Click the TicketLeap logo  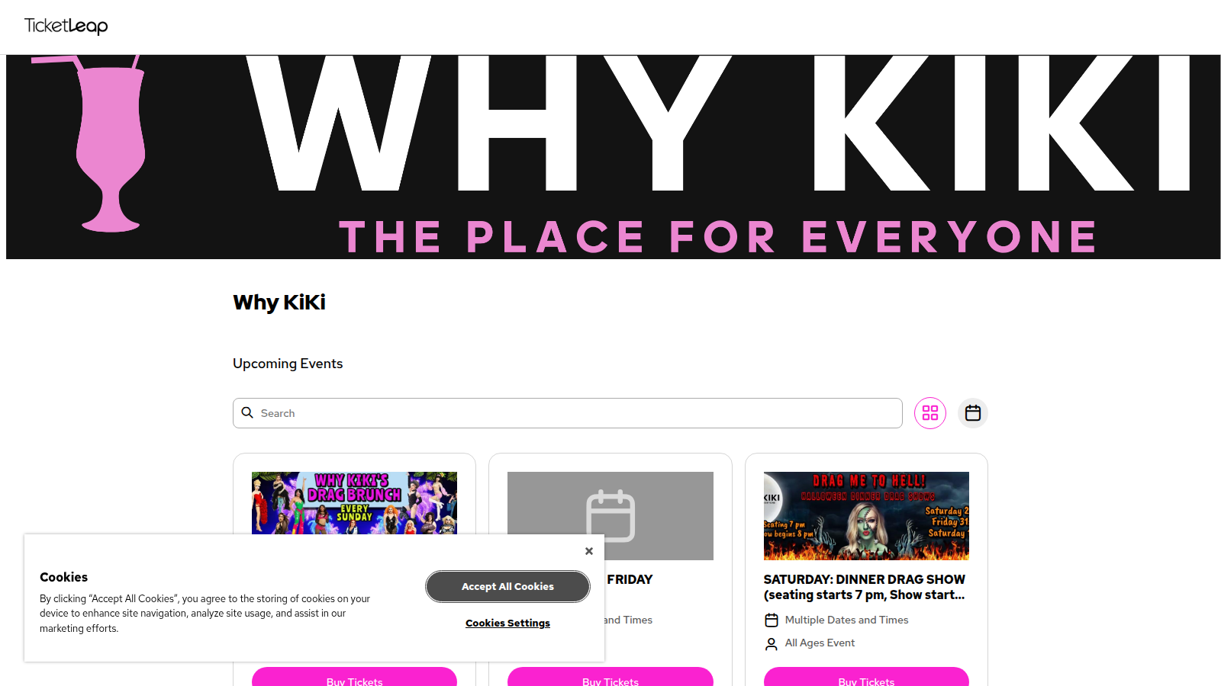pos(66,26)
